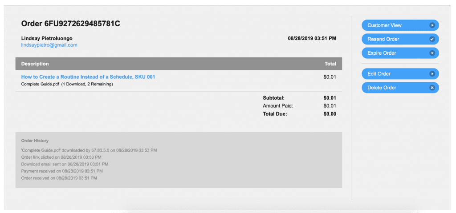
Task: Expand the Expire Order dropdown arrow
Action: point(432,53)
